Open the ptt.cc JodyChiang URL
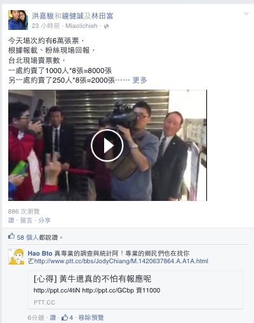This screenshot has height=323, width=254. (x=121, y=261)
